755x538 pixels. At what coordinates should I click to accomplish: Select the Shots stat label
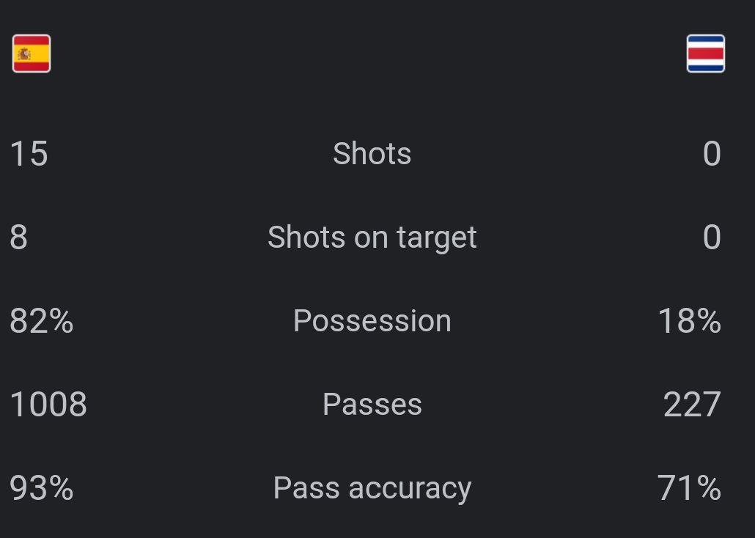click(x=372, y=154)
